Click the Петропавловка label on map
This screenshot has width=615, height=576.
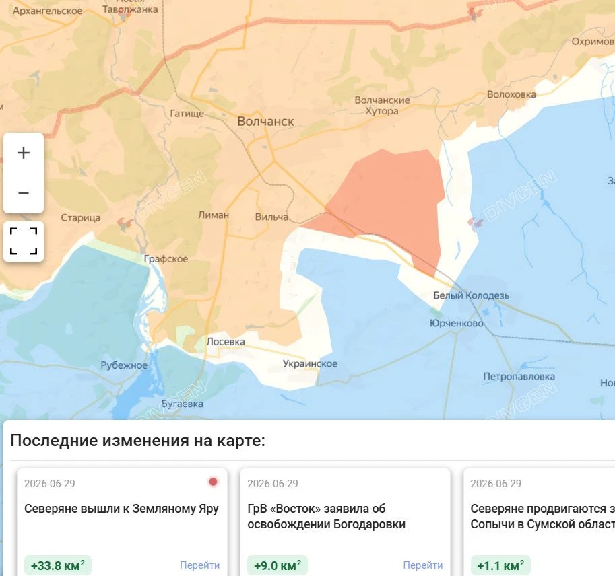point(519,377)
